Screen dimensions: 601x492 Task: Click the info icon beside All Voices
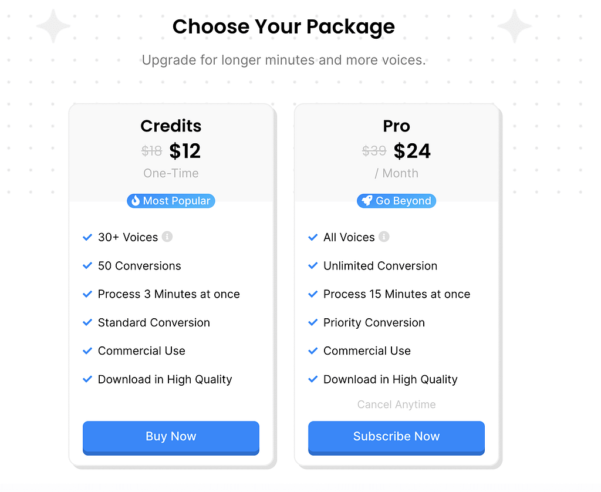(x=384, y=237)
